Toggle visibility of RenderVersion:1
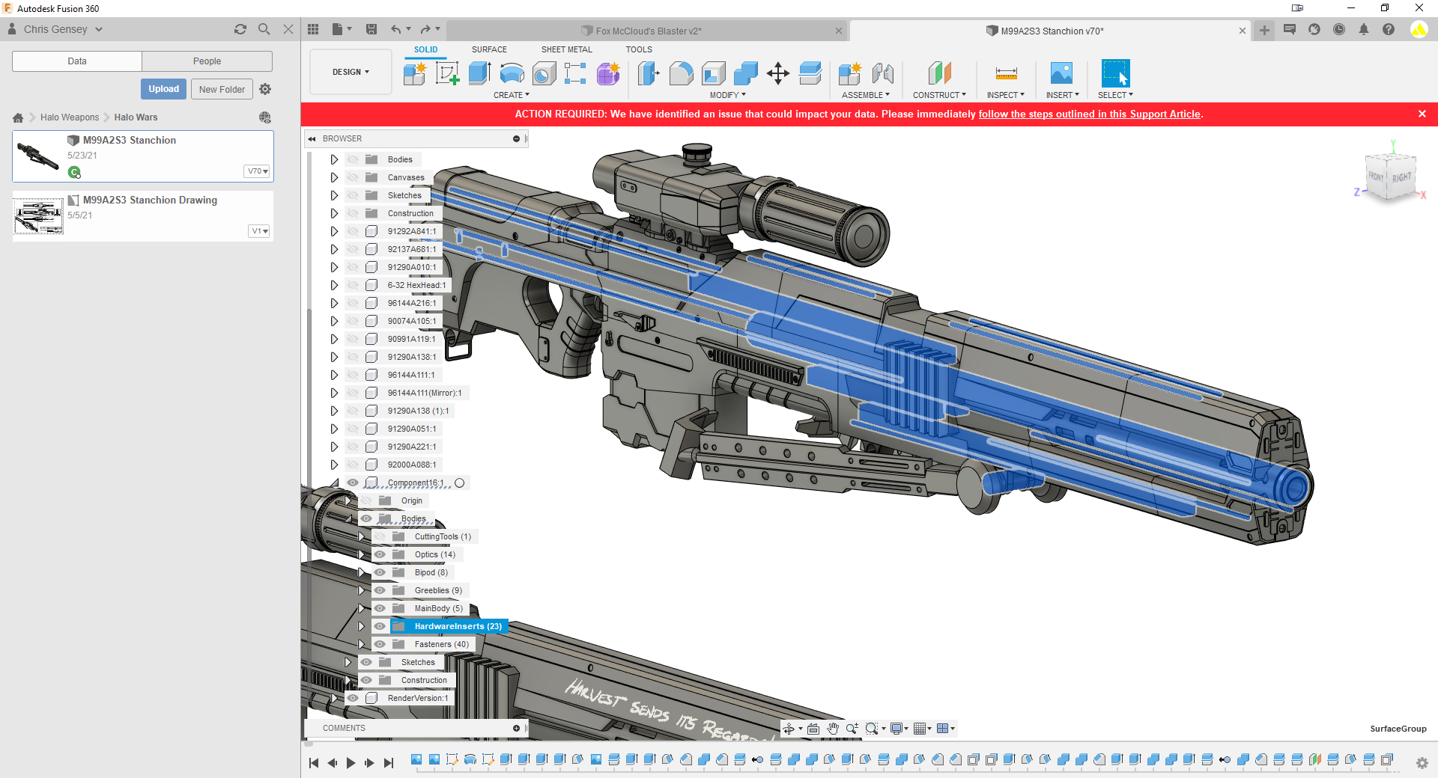 tap(353, 698)
